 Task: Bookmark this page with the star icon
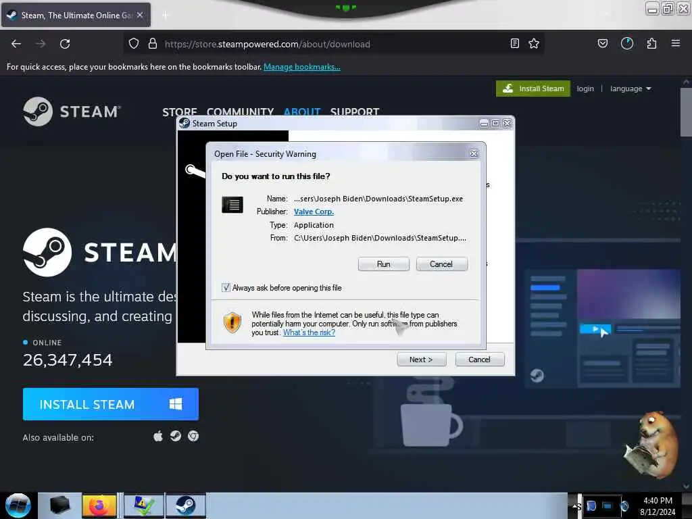tap(534, 43)
